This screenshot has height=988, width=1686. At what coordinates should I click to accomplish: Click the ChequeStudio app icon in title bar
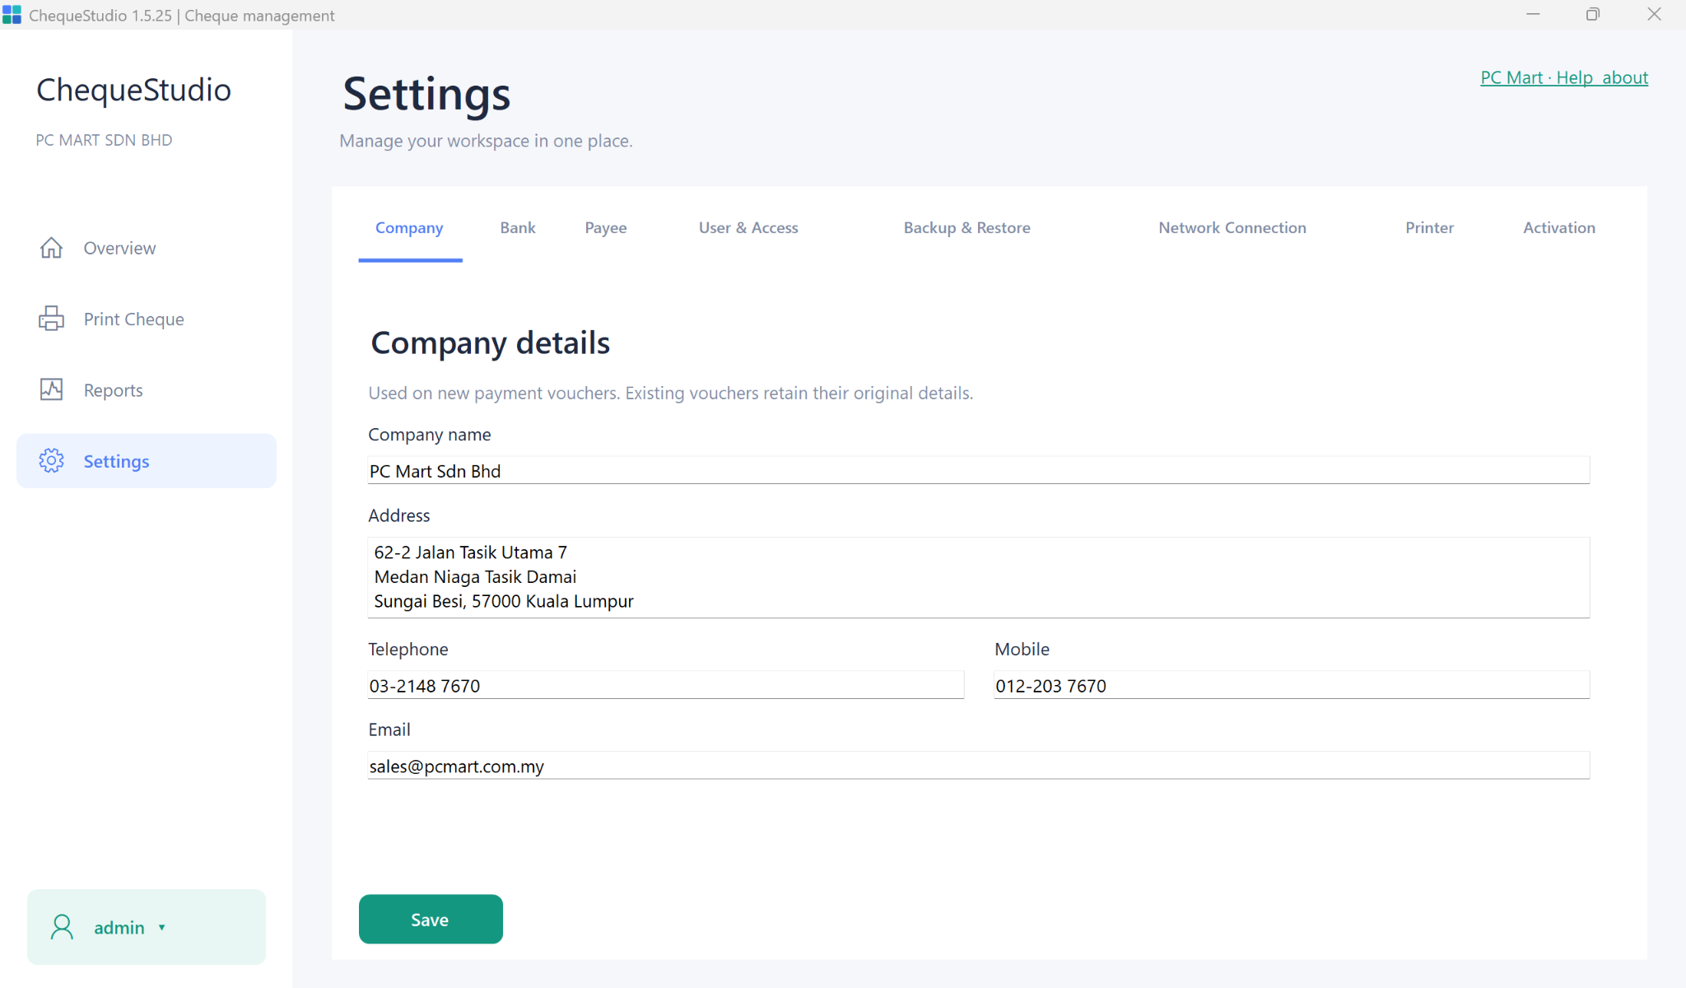[12, 15]
